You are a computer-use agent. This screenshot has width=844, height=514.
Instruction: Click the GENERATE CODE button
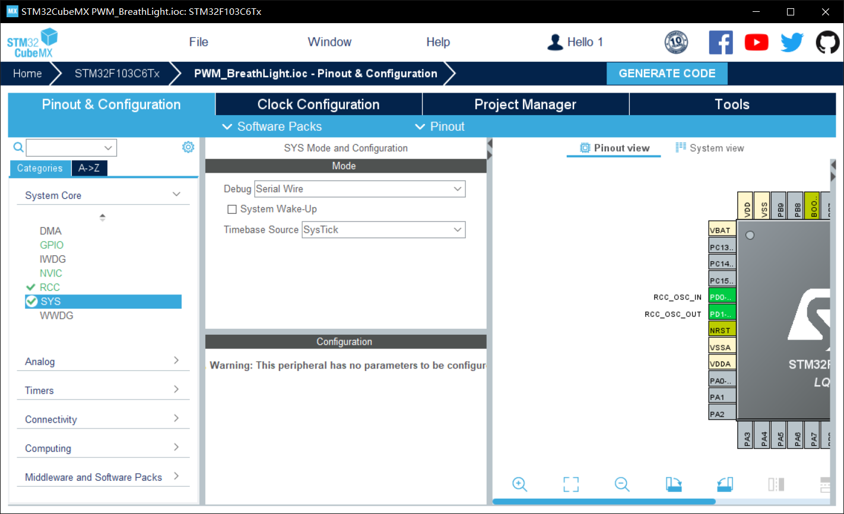(x=667, y=74)
